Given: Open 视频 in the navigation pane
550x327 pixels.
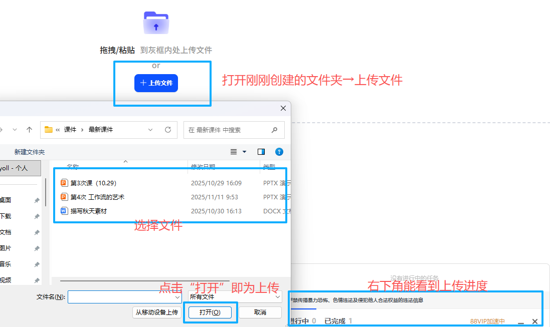Looking at the screenshot, I should [6, 280].
